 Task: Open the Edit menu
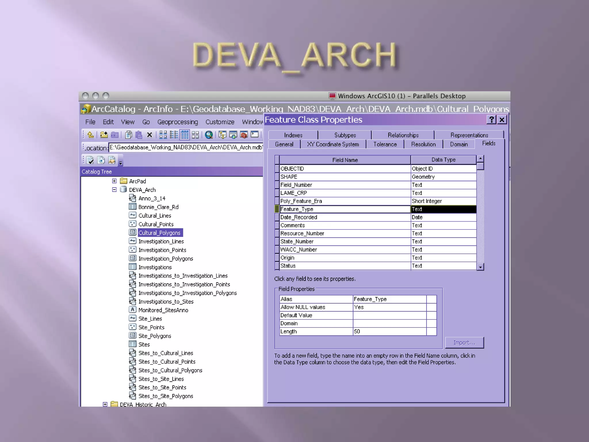pyautogui.click(x=108, y=122)
